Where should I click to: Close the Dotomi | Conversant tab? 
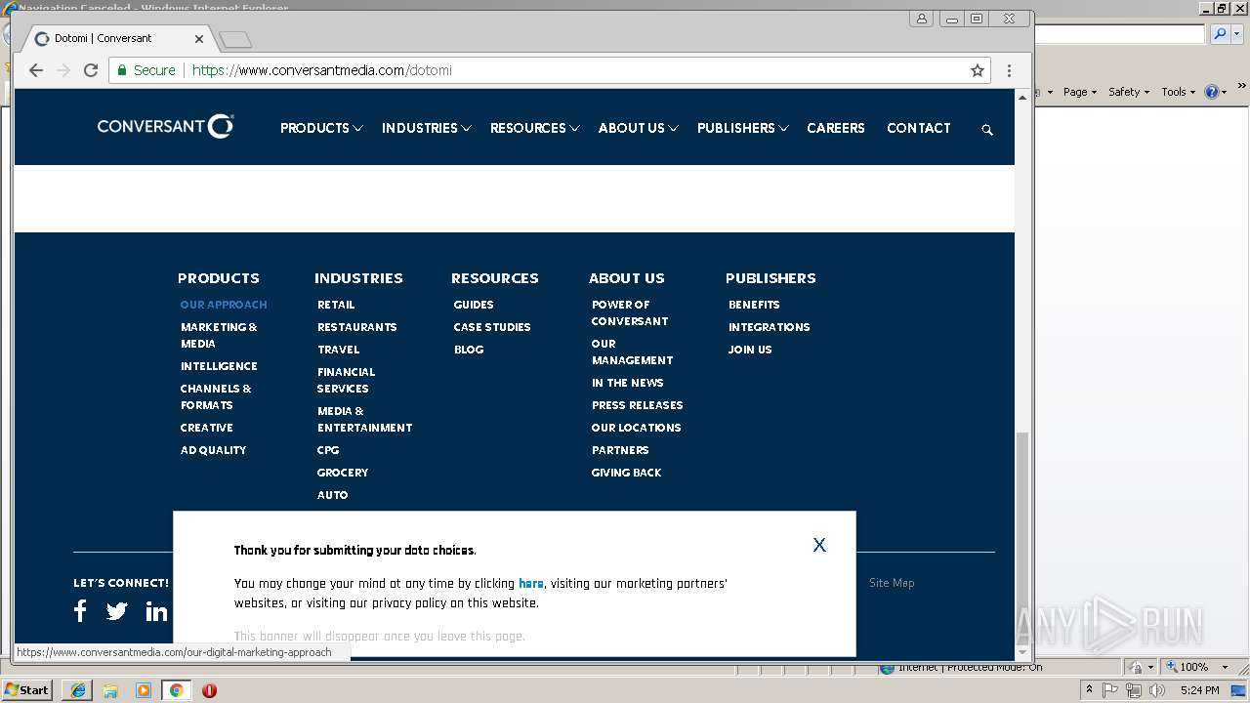[x=199, y=39]
